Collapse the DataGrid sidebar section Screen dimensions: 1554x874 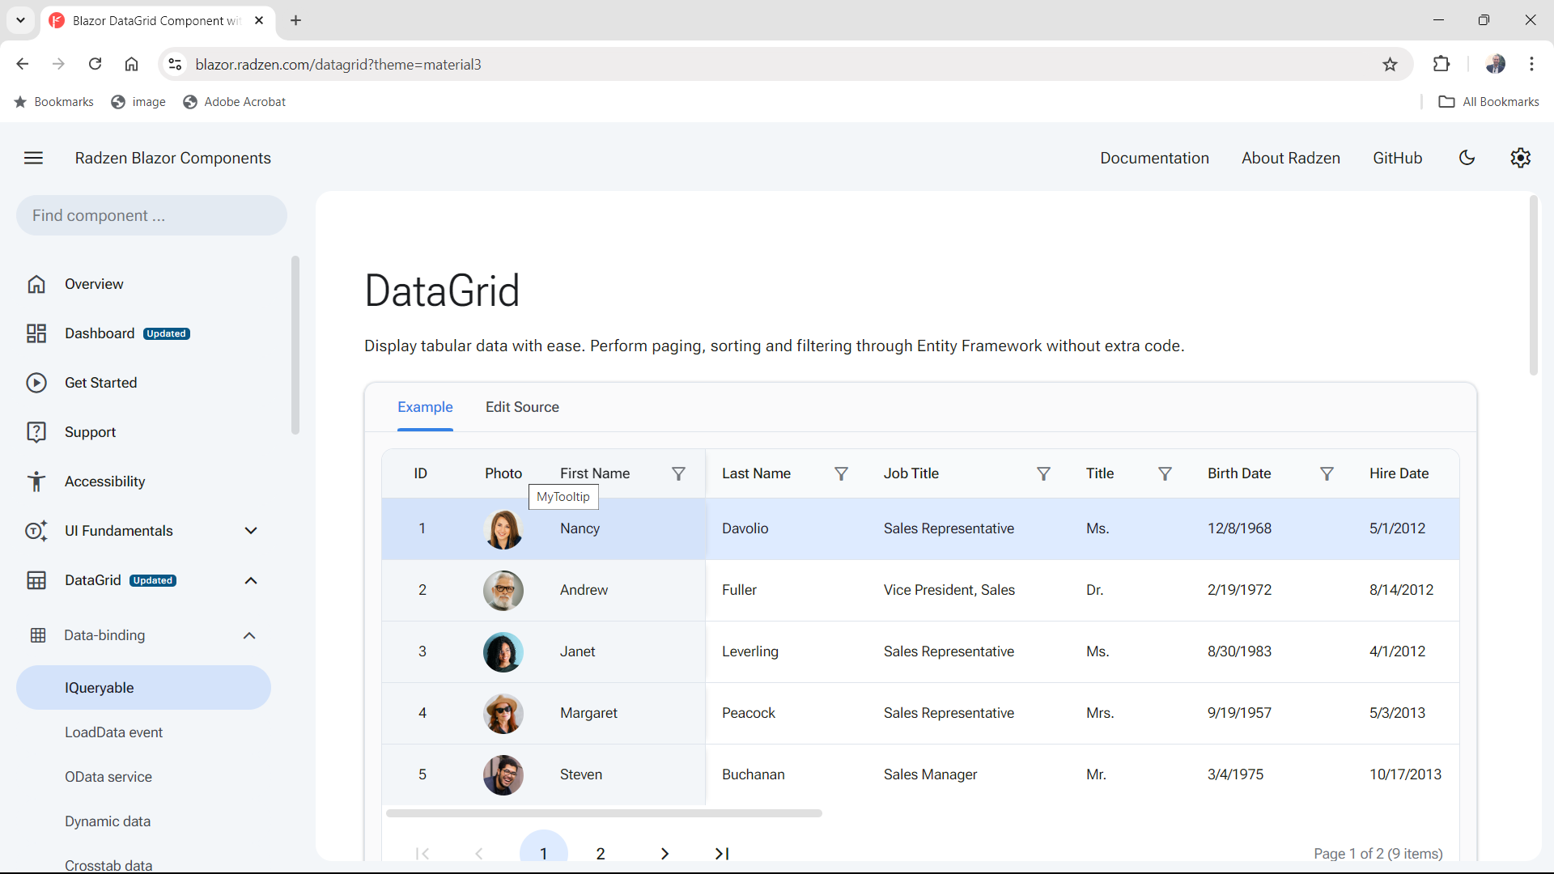(x=251, y=580)
